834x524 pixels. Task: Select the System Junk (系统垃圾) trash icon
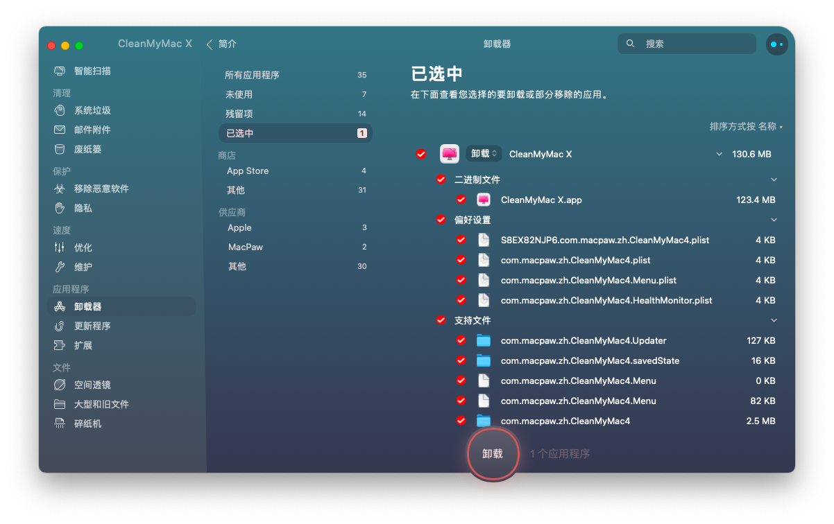(60, 110)
